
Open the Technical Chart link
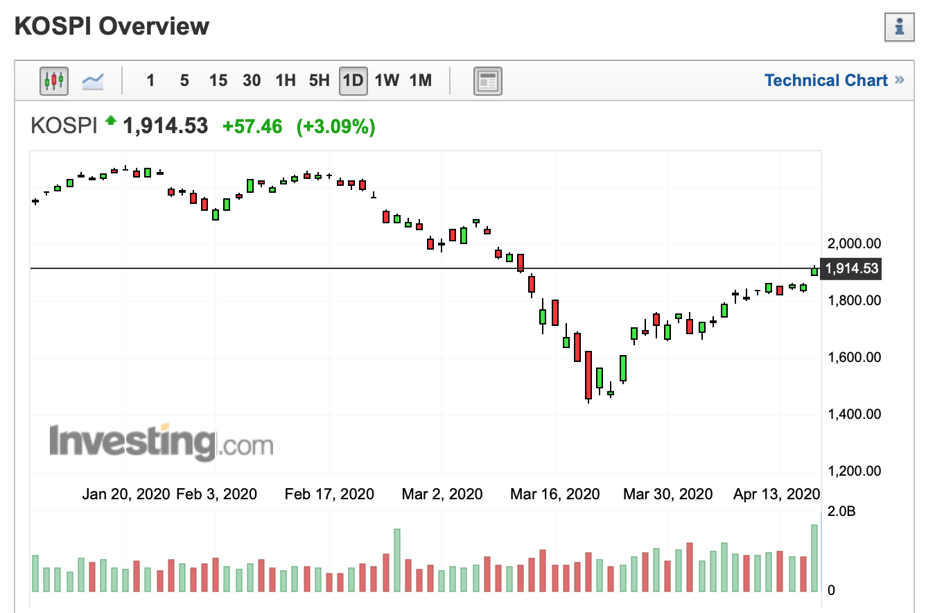pyautogui.click(x=835, y=80)
